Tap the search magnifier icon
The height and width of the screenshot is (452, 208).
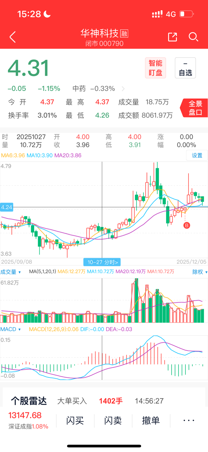pos(193,37)
